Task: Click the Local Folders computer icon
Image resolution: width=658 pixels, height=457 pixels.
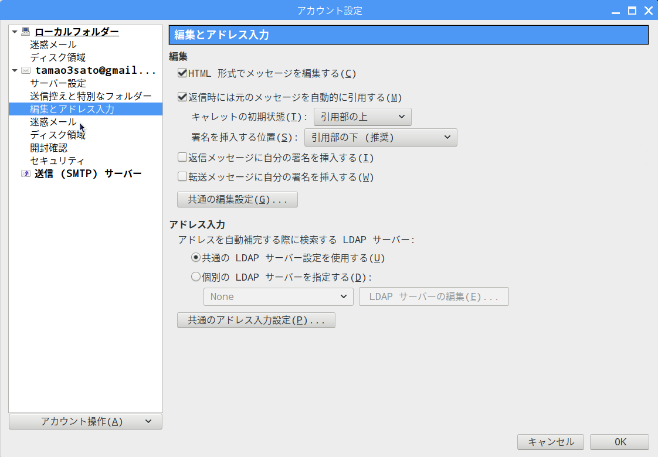Action: 26,32
